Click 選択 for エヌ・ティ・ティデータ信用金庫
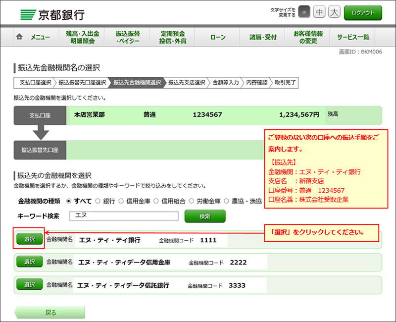 click(30, 262)
